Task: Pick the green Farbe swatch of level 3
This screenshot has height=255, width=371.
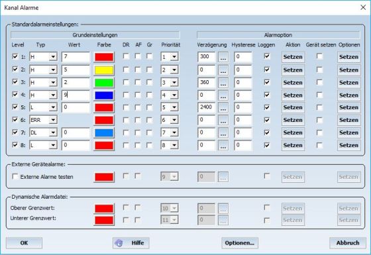Action: 104,83
